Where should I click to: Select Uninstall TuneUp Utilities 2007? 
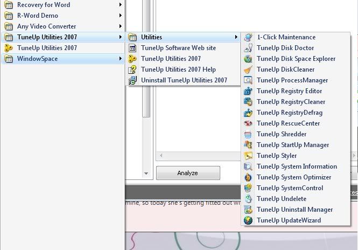[x=183, y=80]
